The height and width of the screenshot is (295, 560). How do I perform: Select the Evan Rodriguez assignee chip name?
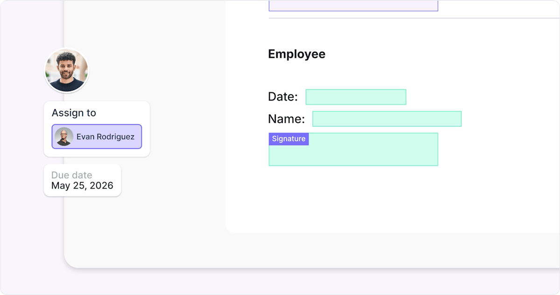tap(105, 137)
